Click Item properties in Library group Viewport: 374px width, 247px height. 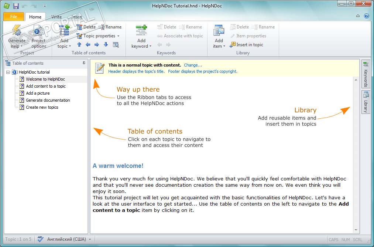(248, 36)
